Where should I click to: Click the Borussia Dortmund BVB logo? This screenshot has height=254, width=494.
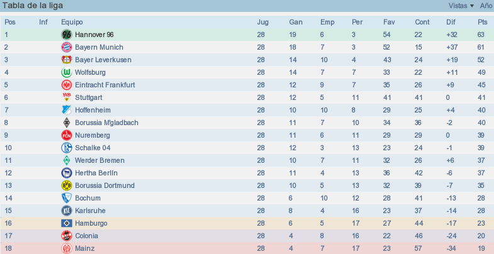[x=67, y=185]
